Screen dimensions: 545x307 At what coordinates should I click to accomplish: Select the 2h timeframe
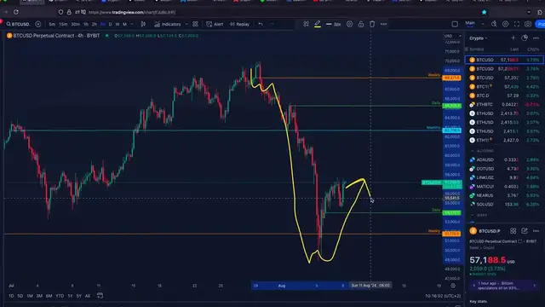point(95,25)
